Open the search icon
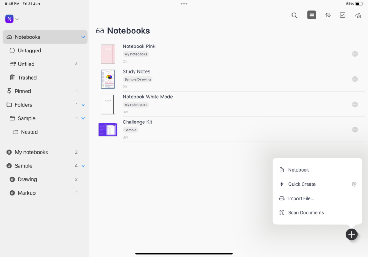Image resolution: width=368 pixels, height=257 pixels. [294, 15]
